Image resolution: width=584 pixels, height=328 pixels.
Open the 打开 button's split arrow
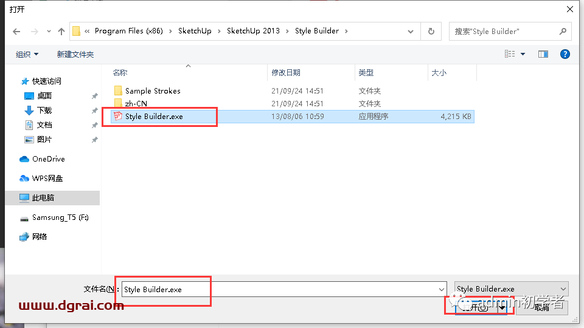tap(502, 307)
